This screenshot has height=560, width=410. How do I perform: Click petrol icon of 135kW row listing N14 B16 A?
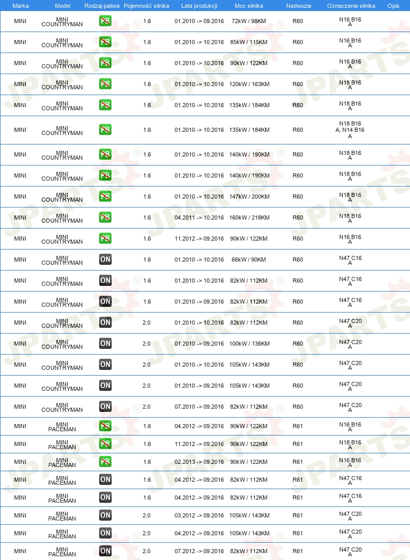[105, 130]
